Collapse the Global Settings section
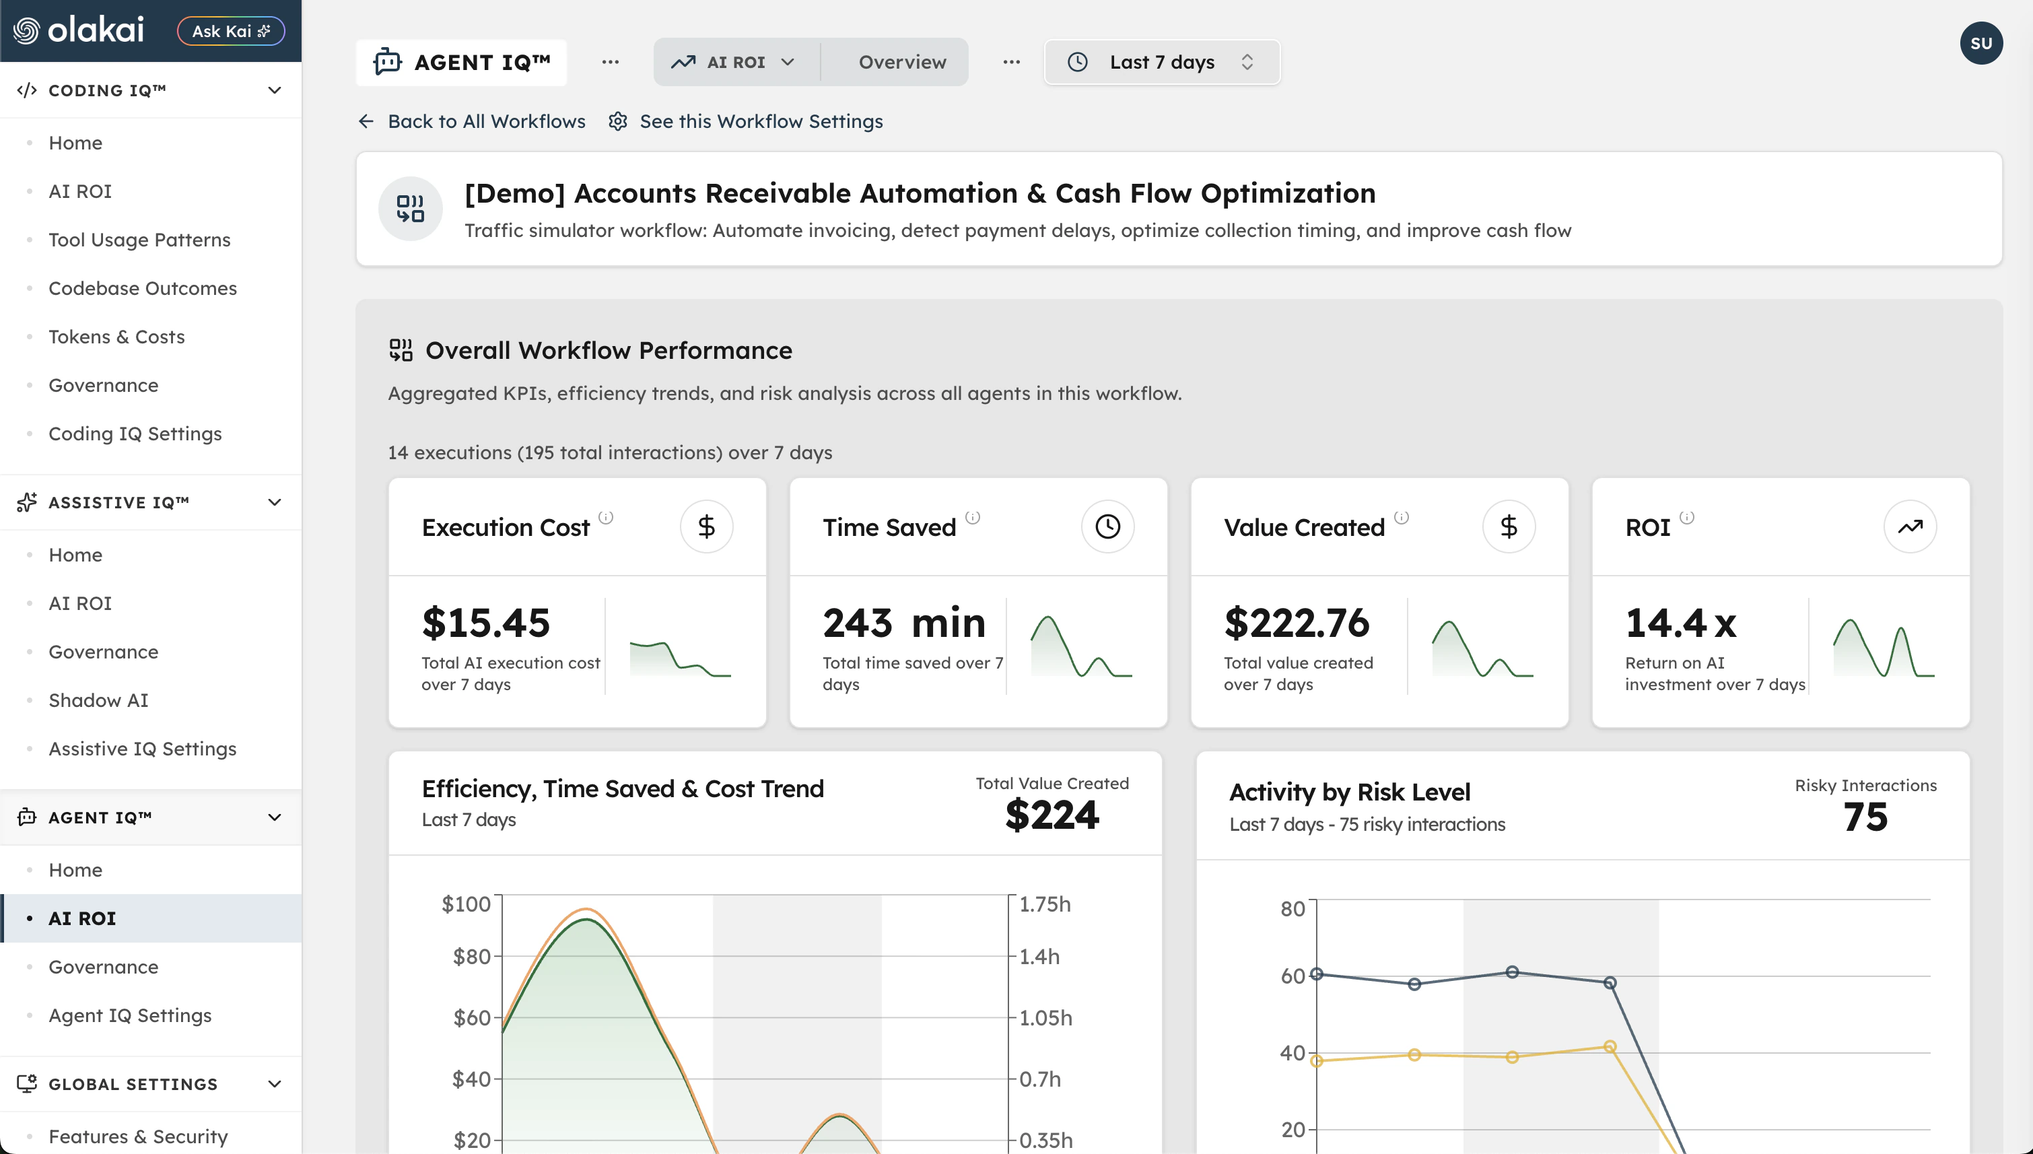Image resolution: width=2033 pixels, height=1154 pixels. pyautogui.click(x=274, y=1083)
